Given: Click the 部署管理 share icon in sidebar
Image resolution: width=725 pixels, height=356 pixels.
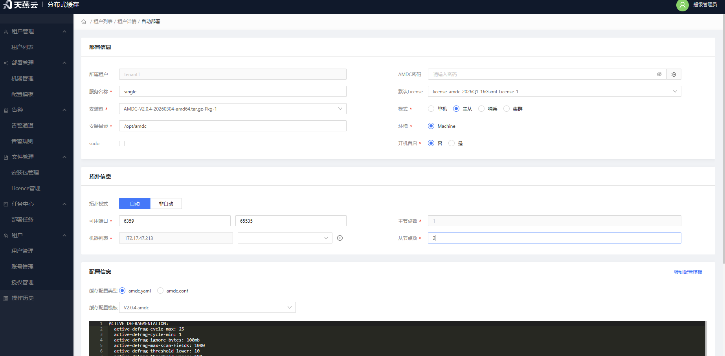Looking at the screenshot, I should [x=6, y=63].
